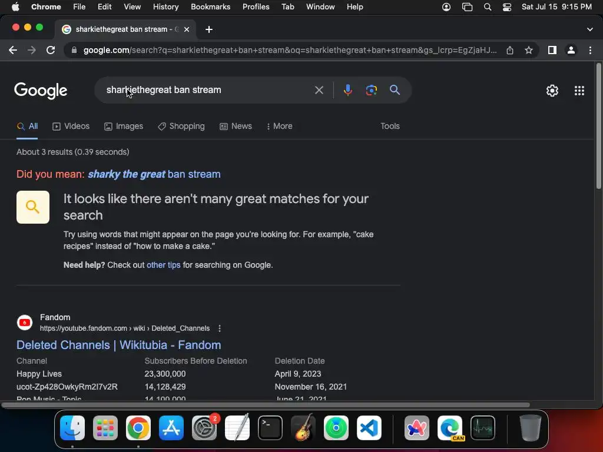Screen dimensions: 603x452
Task: Click the vertical page scrollbar
Action: 598,126
